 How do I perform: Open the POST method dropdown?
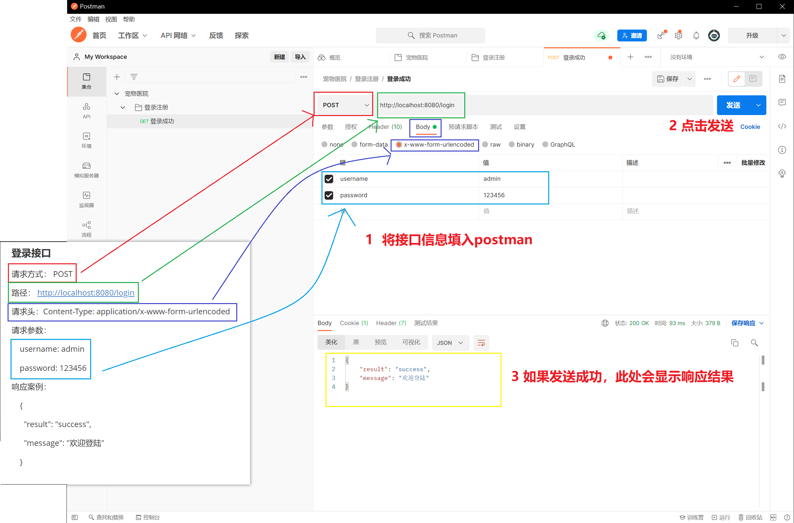click(345, 105)
